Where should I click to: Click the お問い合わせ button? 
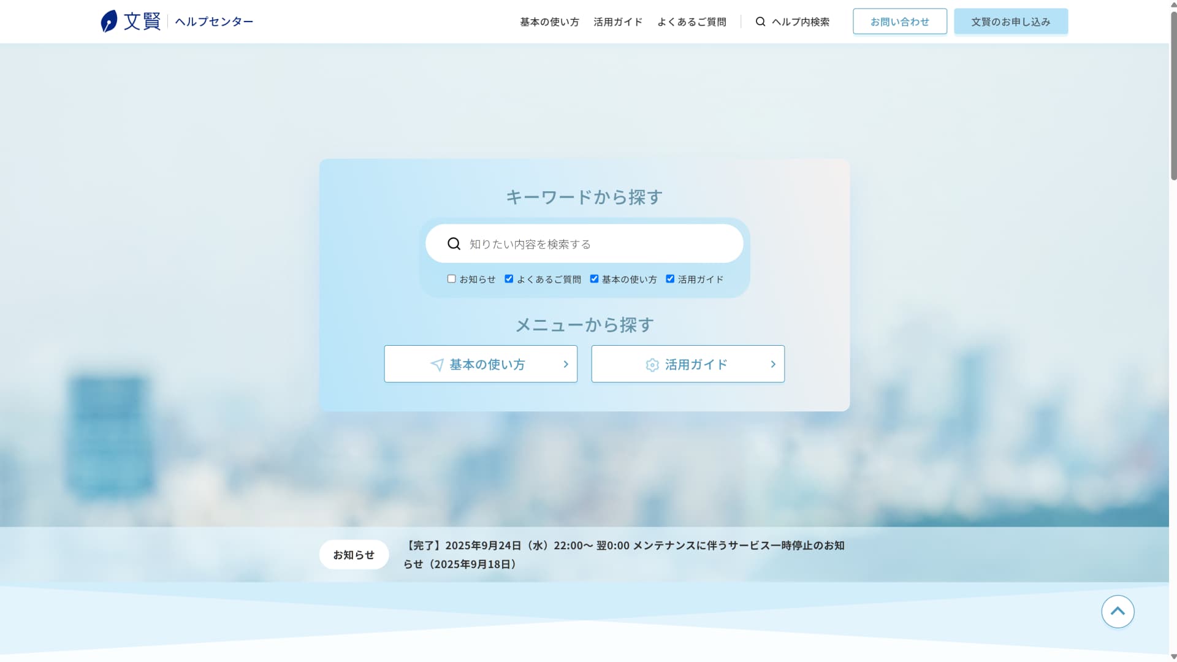click(x=899, y=21)
